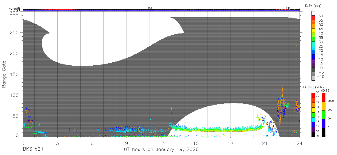Click the Range Gate tick label '100'
Viewport: 337px width, 155px height.
tap(14, 95)
